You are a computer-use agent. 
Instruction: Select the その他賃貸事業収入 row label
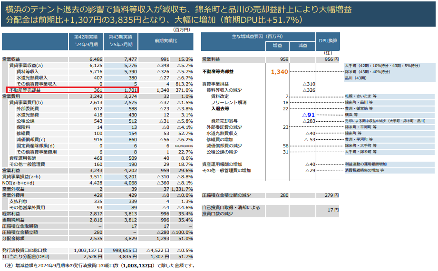36,84
